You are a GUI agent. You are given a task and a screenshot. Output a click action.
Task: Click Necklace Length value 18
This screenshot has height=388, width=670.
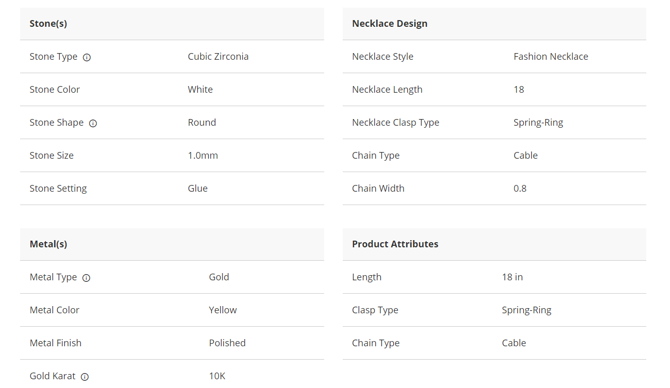518,90
